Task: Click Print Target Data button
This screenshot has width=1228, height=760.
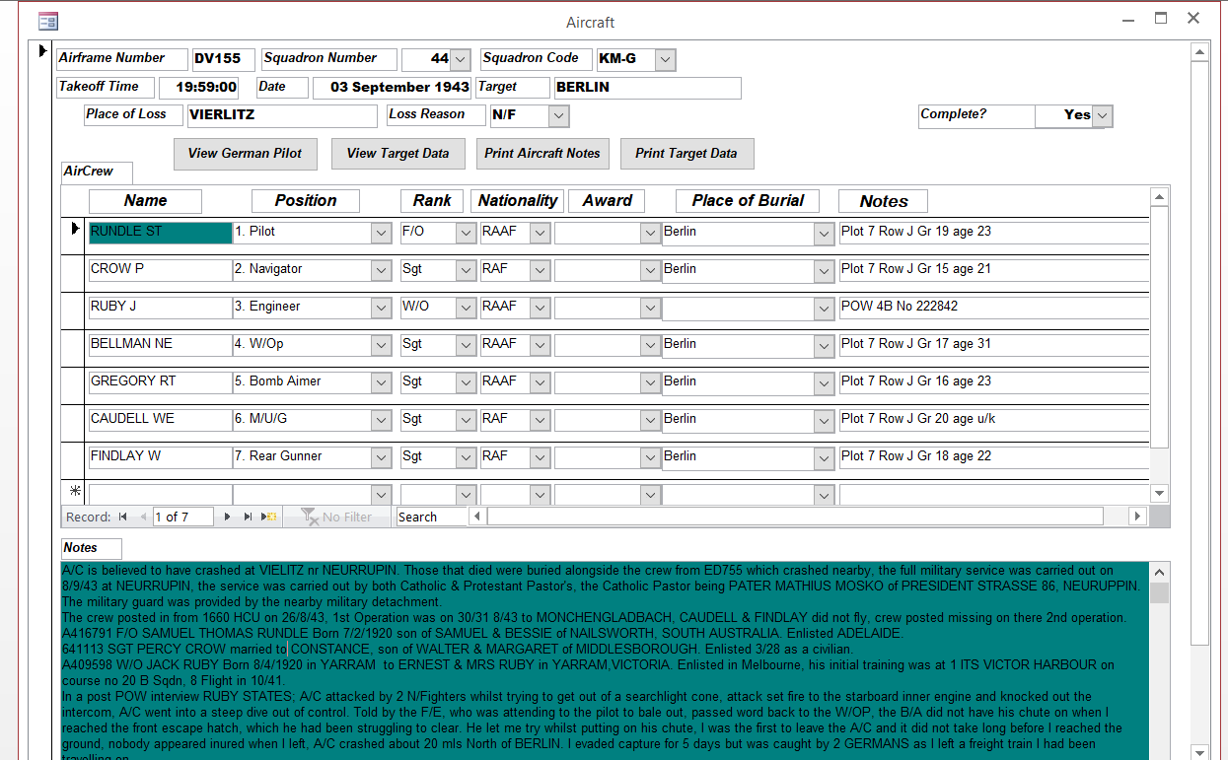Action: [x=686, y=154]
